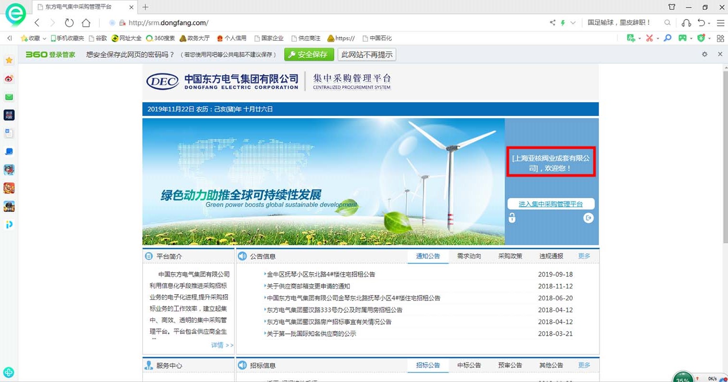This screenshot has width=728, height=382.
Task: Click the green yen shield icon
Action: click(701, 38)
